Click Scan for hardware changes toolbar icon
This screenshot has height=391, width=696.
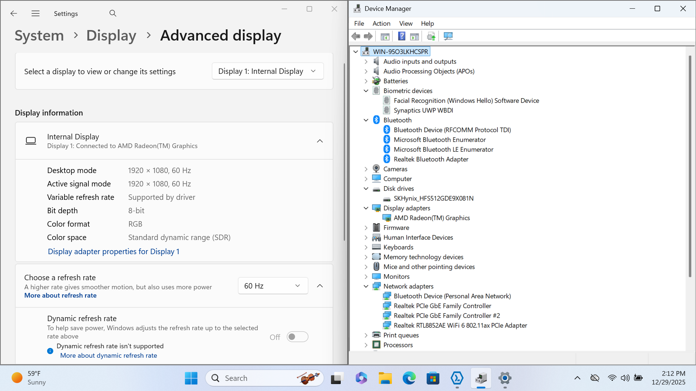(448, 36)
